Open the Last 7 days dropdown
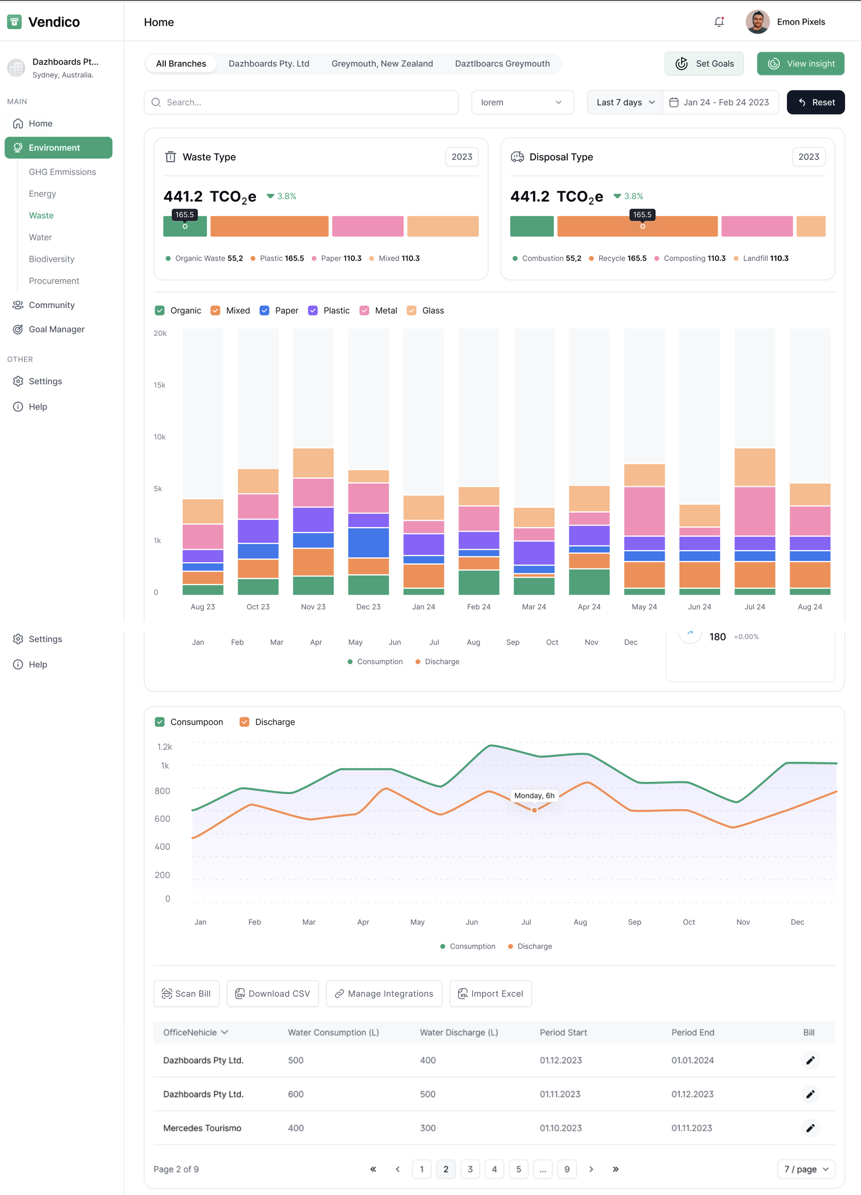861x1195 pixels. pyautogui.click(x=625, y=102)
